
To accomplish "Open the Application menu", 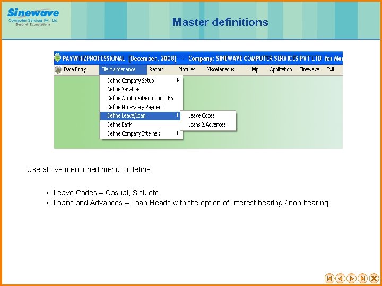I will 281,69.
